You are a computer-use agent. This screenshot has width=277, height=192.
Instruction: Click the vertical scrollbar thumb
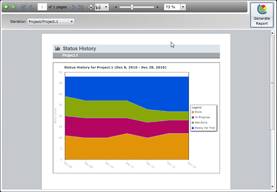tap(272, 83)
